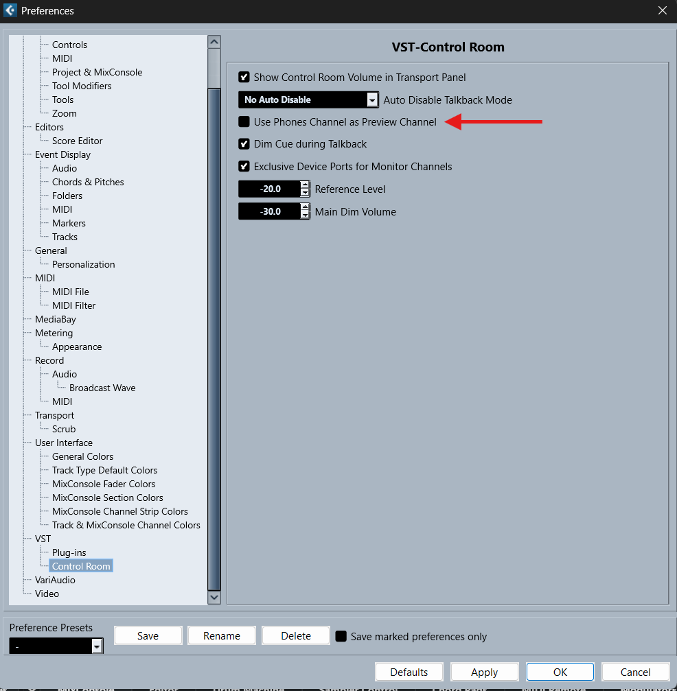Enable Use Phones Channel as Preview Channel
This screenshot has width=677, height=691.
coord(244,122)
